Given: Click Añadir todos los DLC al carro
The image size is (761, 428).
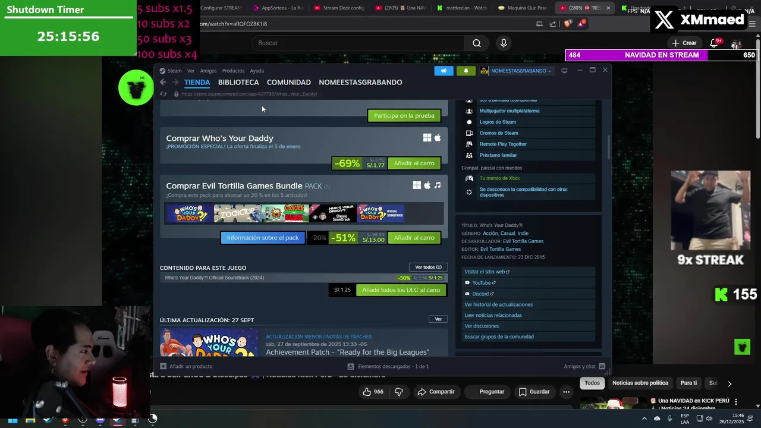Looking at the screenshot, I should click(x=401, y=290).
